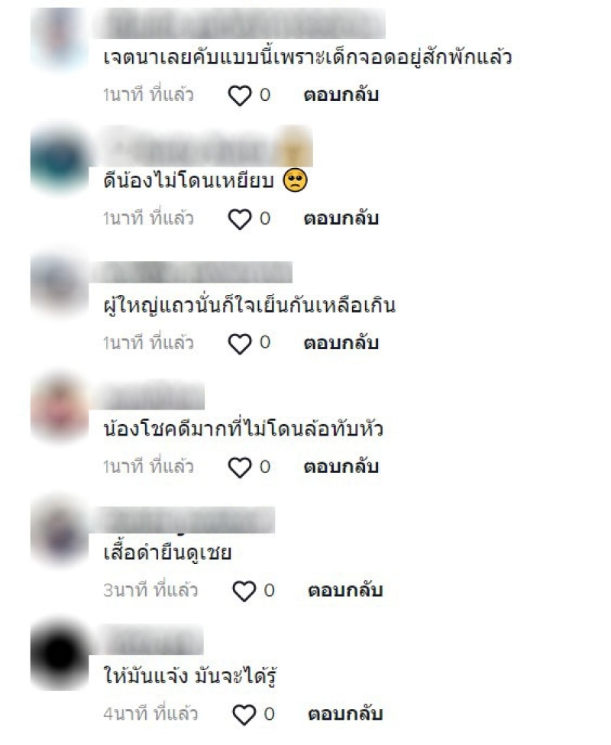The width and height of the screenshot is (611, 745).
Task: Click the 4นาที ที่แล้ว timestamp
Action: [150, 714]
